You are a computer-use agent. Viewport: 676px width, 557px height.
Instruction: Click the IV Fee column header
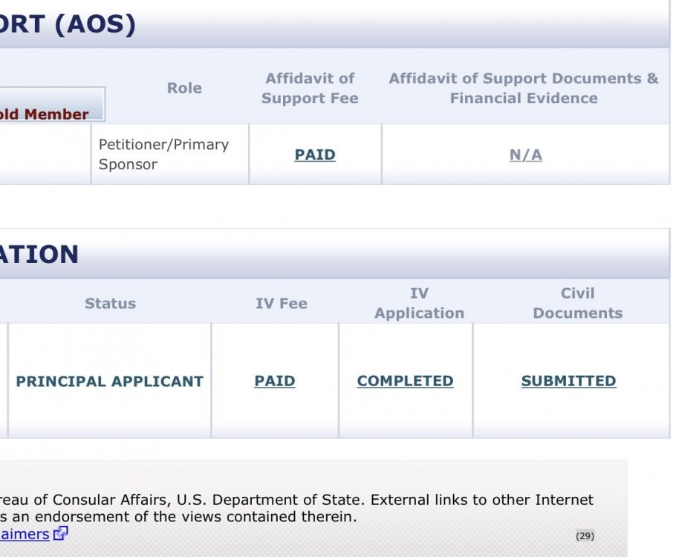point(281,303)
